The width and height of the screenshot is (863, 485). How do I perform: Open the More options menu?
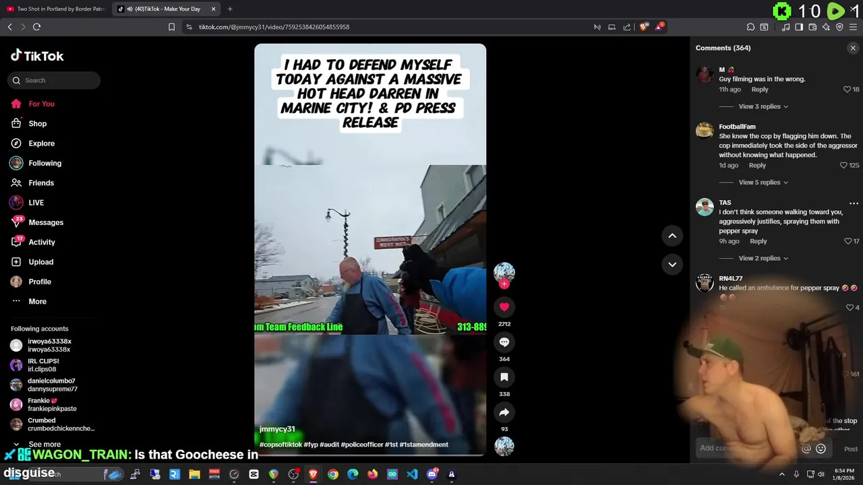tap(29, 301)
